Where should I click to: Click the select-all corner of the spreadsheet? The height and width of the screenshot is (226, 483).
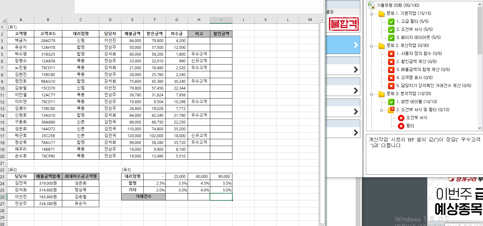pyautogui.click(x=4, y=20)
